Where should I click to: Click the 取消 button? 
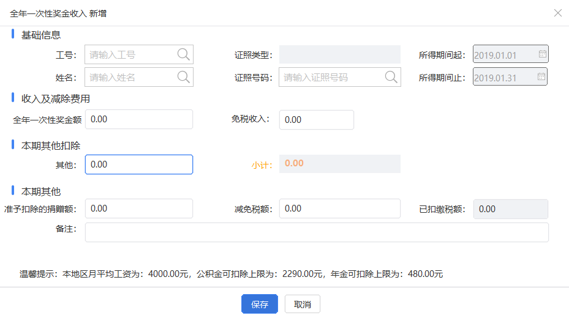tap(303, 304)
